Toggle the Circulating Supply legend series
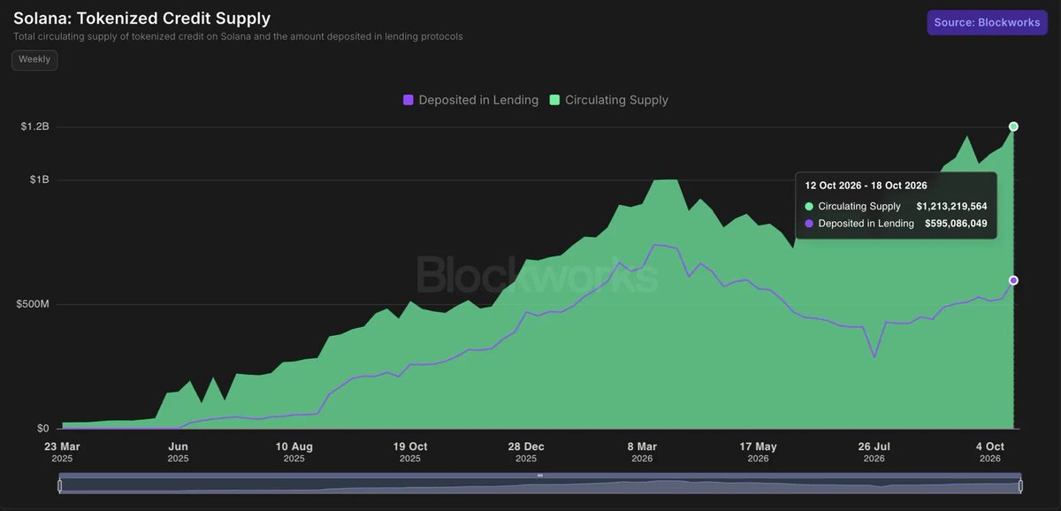 click(x=608, y=100)
